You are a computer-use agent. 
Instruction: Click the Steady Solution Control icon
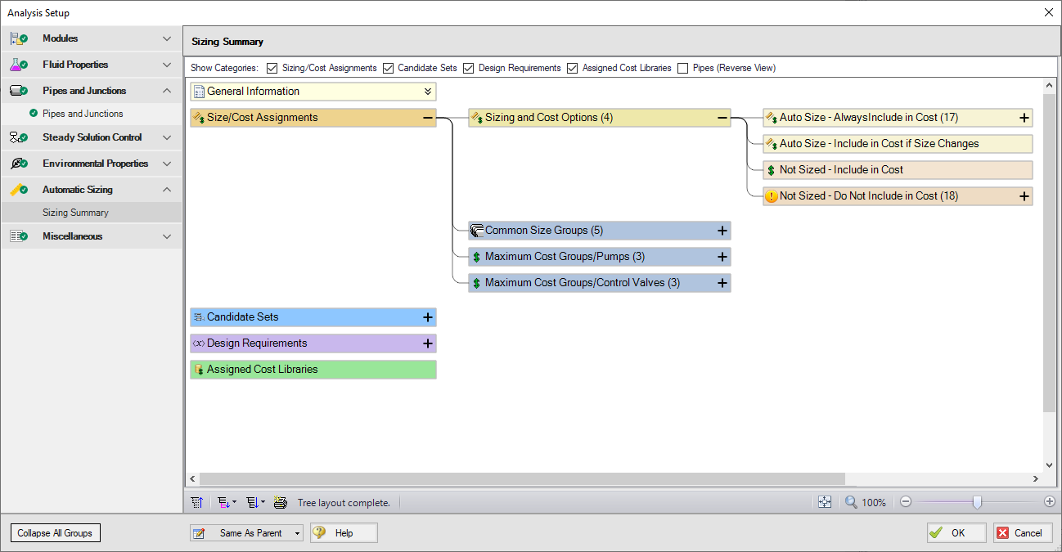click(18, 137)
